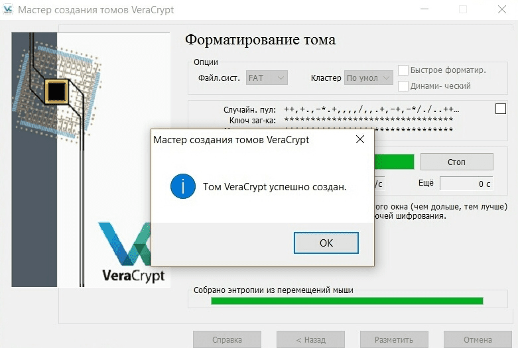Click the Стоп button
The width and height of the screenshot is (518, 348).
click(x=456, y=162)
